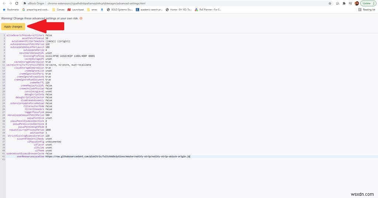Click the autoCommentFilterTemplate line
The width and height of the screenshot is (378, 198).
pyautogui.click(x=41, y=41)
